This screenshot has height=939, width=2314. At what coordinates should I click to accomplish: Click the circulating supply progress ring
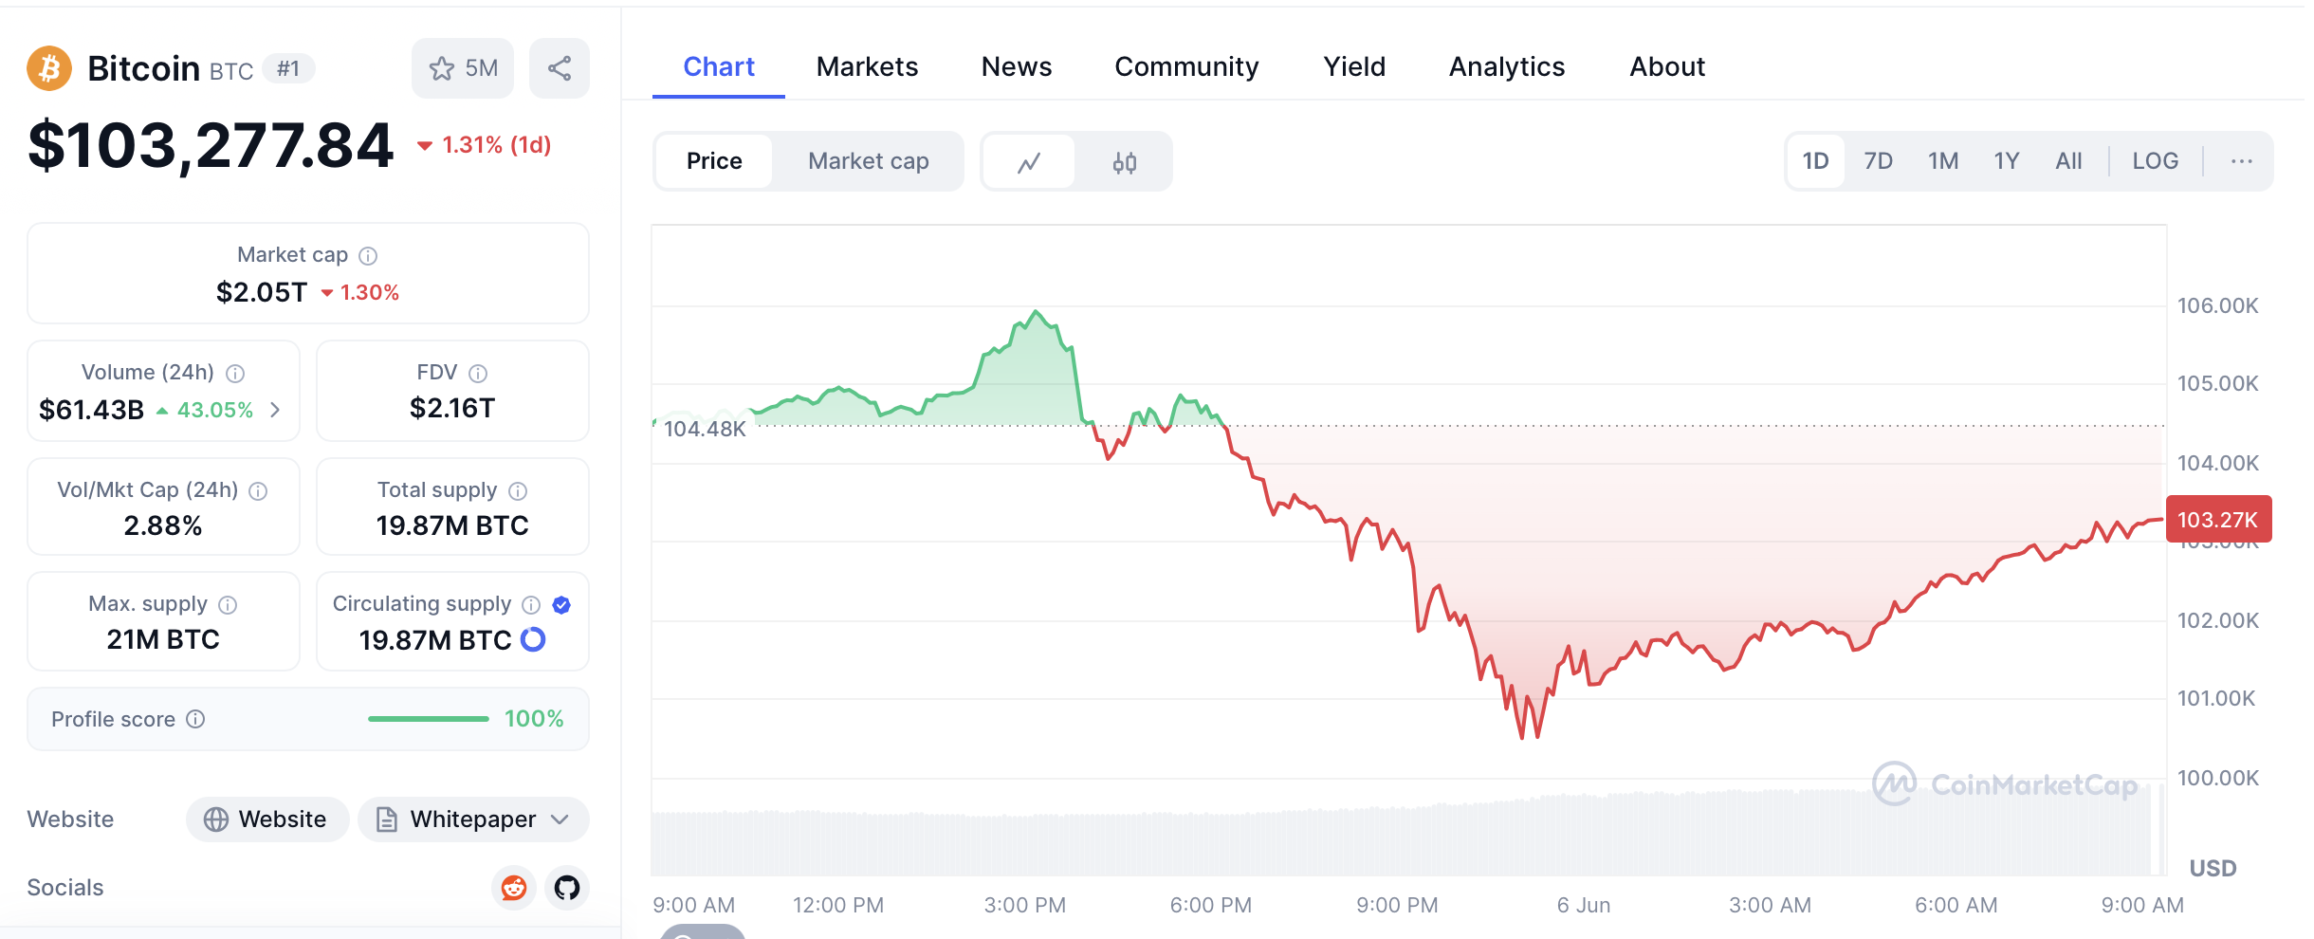click(534, 640)
